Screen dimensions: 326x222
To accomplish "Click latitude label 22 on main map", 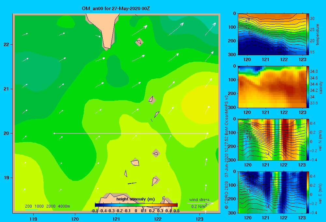I will [6, 45].
